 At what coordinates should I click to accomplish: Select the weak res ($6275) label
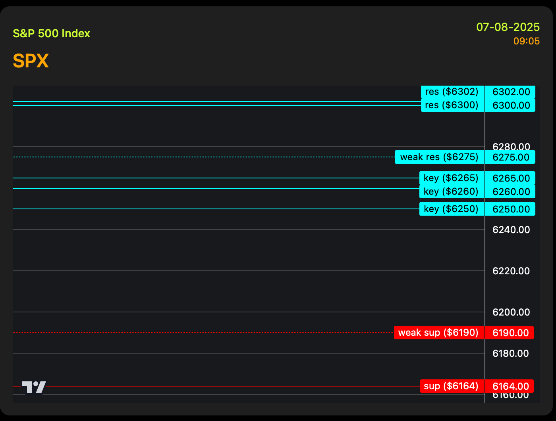click(x=439, y=157)
